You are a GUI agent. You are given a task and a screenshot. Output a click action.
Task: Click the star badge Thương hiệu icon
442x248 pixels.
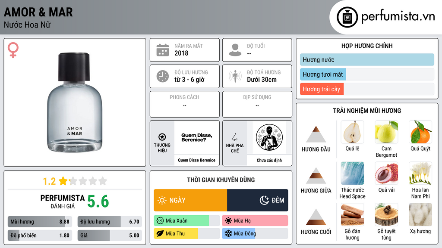coord(162,137)
